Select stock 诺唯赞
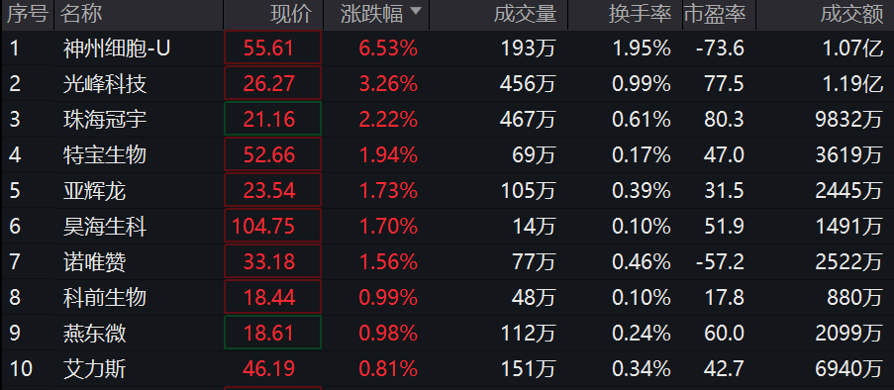Image resolution: width=894 pixels, height=390 pixels. pos(94,261)
